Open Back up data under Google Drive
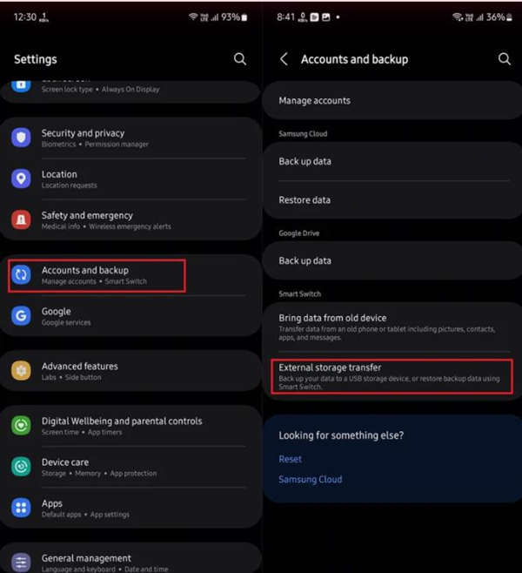522x573 pixels. [x=392, y=260]
